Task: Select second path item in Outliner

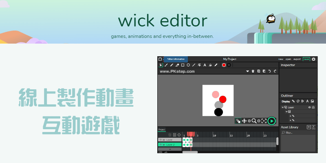Action: coord(302,120)
